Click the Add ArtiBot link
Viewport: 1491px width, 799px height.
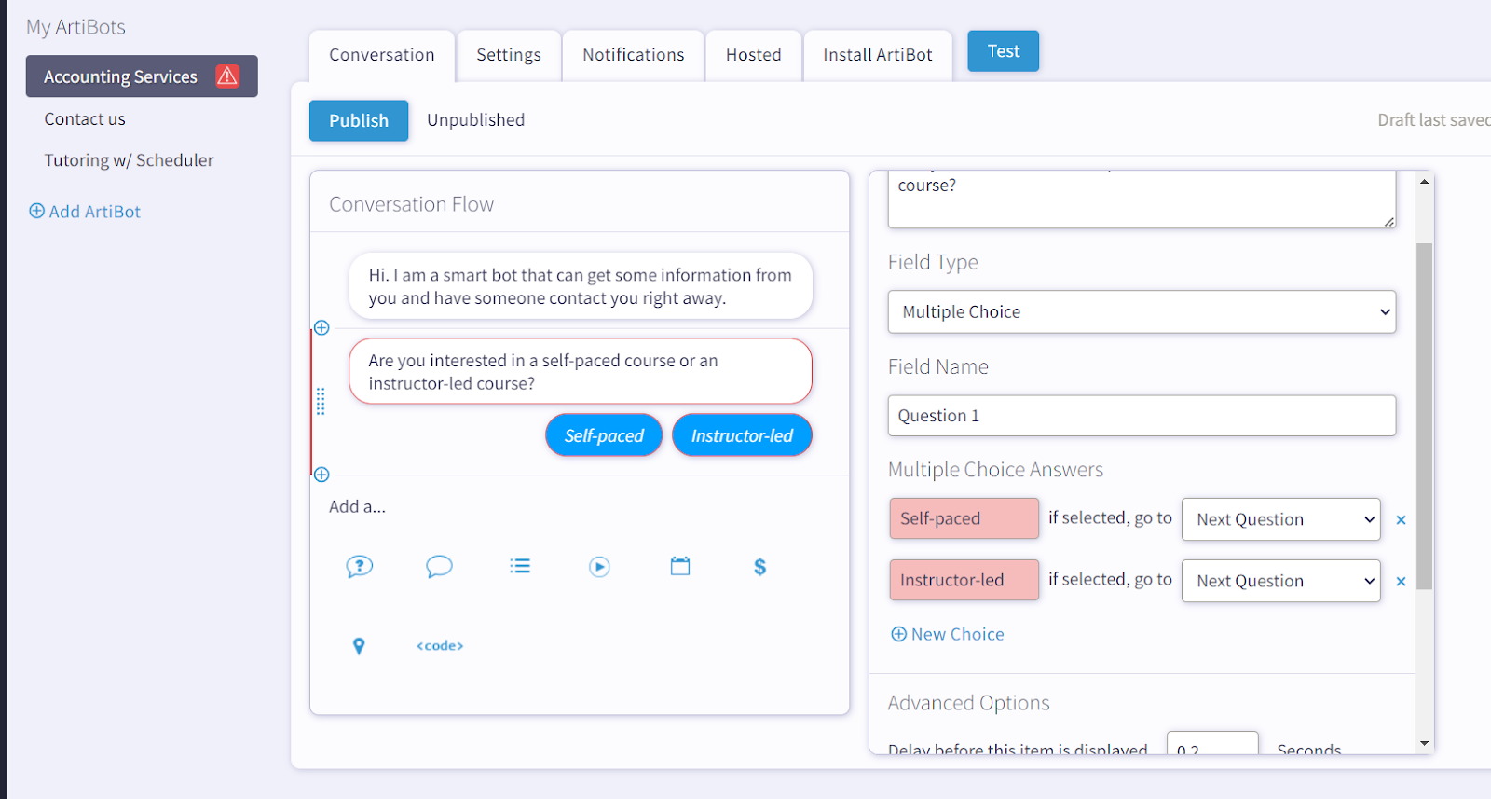[85, 212]
